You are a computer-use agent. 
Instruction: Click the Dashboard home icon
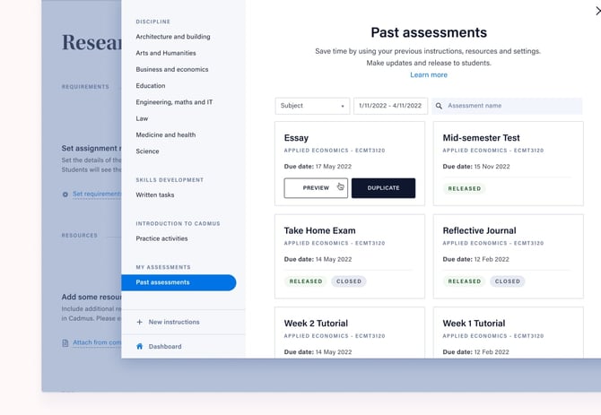(x=140, y=347)
